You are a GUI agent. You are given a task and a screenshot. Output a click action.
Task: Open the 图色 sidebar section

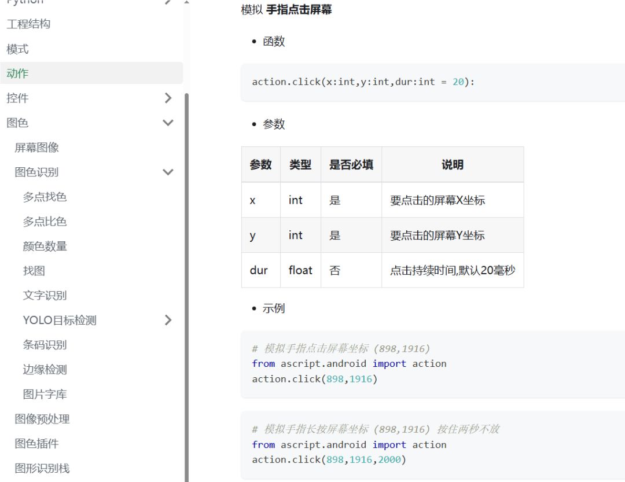[x=17, y=123]
